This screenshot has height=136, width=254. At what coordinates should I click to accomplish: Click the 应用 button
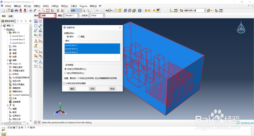[x=92, y=89]
